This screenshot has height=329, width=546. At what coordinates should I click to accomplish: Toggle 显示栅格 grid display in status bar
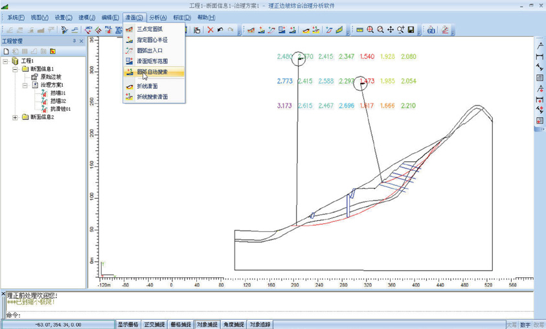(128, 324)
